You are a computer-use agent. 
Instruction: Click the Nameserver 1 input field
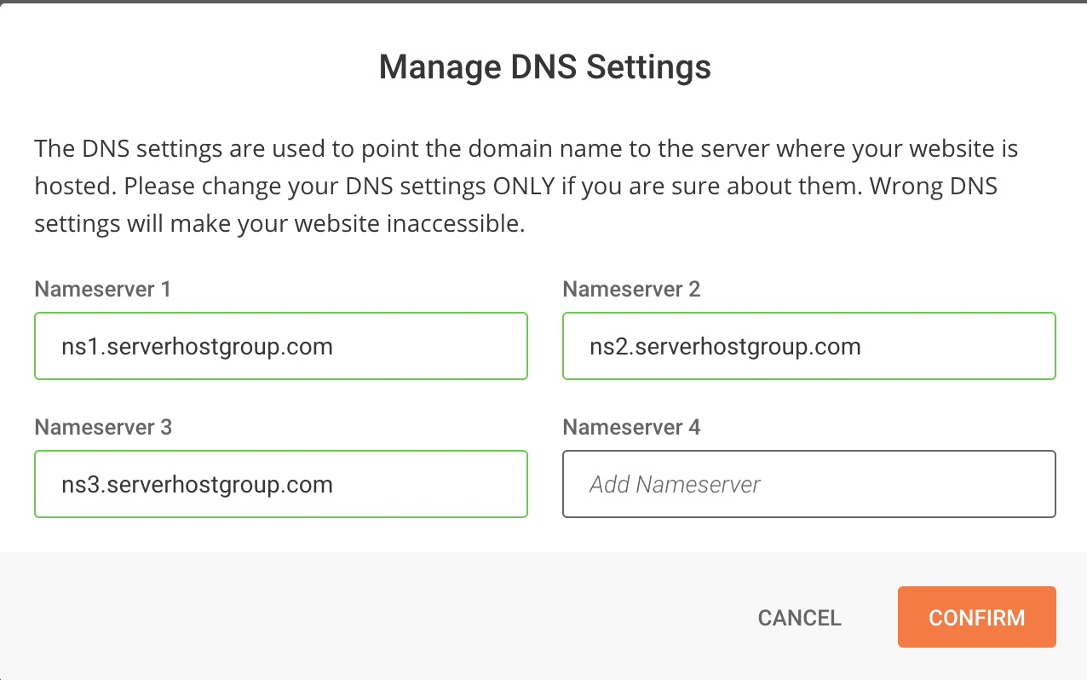281,346
